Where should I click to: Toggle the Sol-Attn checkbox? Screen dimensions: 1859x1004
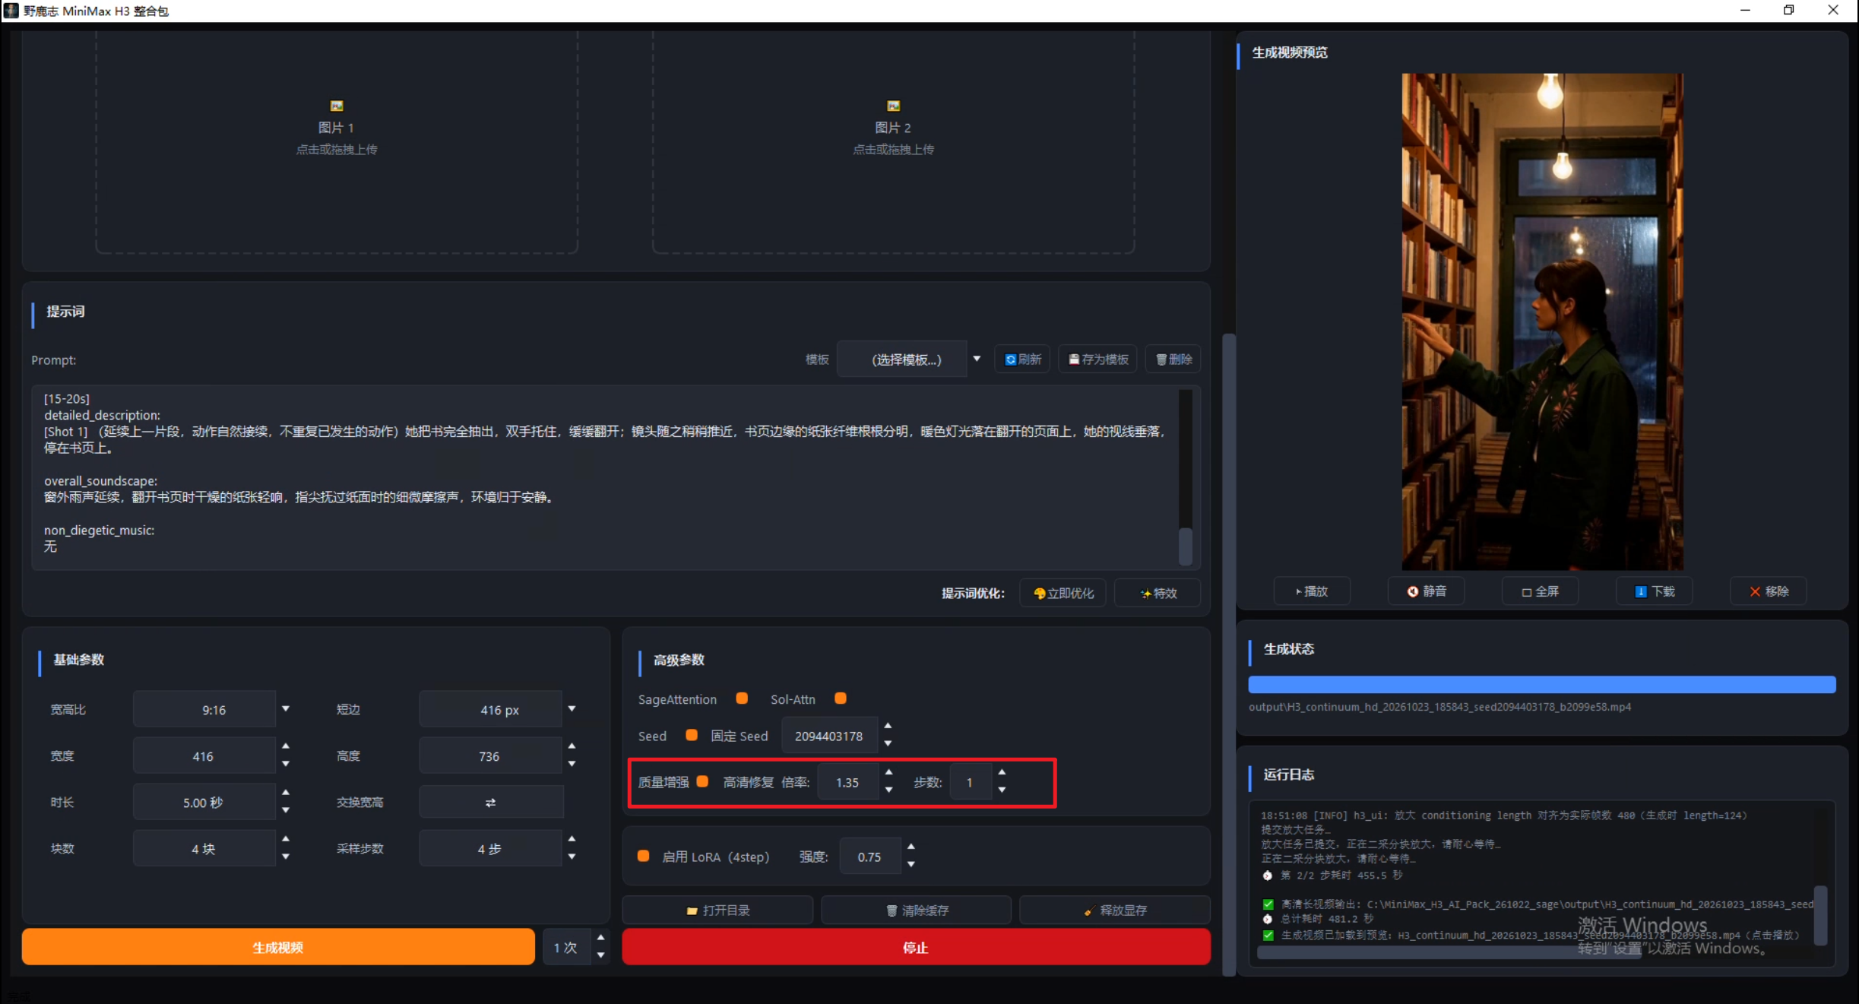[840, 698]
